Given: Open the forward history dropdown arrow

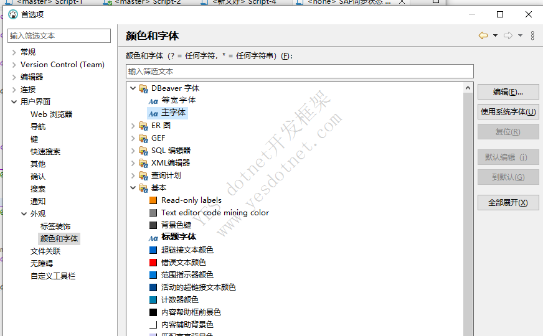Looking at the screenshot, I should click(x=520, y=35).
